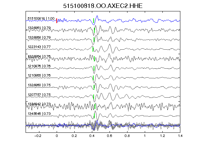Click the x-axis tick label 0.4
The width and height of the screenshot is (199, 149).
(x=92, y=136)
